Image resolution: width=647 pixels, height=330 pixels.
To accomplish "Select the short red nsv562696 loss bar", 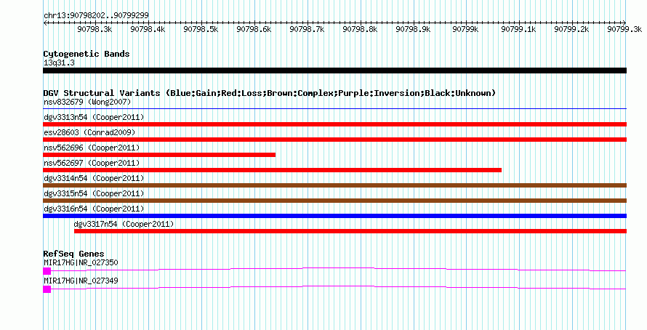I will click(x=159, y=155).
